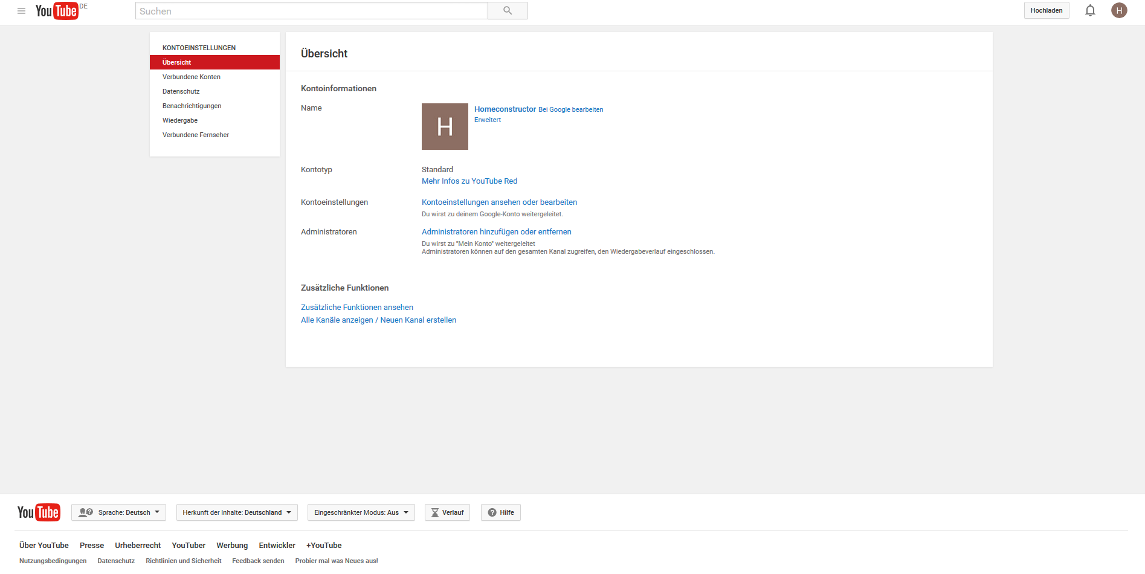Open Urheberrecht footer link
The image size is (1145, 574).
(x=138, y=546)
